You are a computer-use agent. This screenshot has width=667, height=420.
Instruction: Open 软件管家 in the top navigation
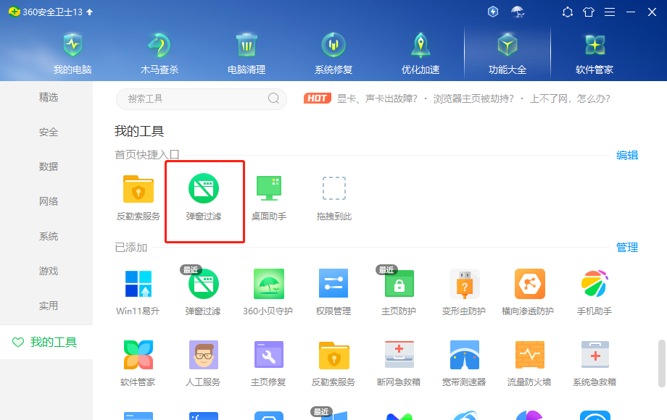tap(594, 54)
